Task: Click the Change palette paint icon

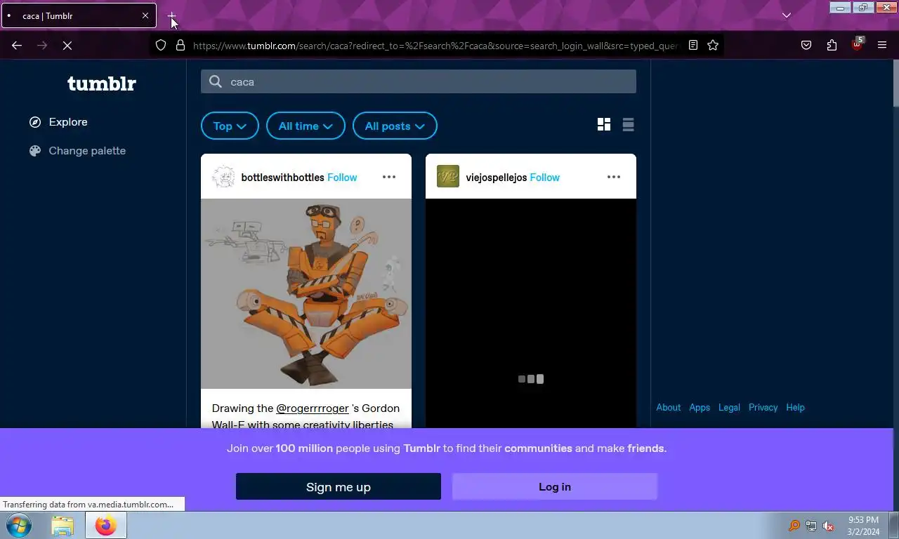Action: click(x=35, y=151)
